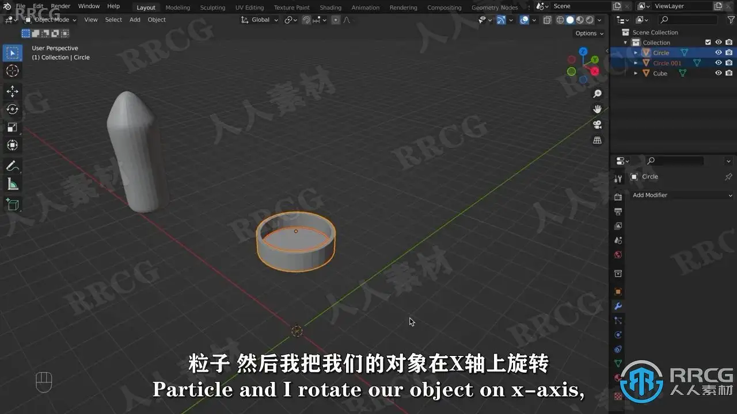The image size is (737, 414).
Task: Hide the Cube object in viewport
Action: pos(718,73)
